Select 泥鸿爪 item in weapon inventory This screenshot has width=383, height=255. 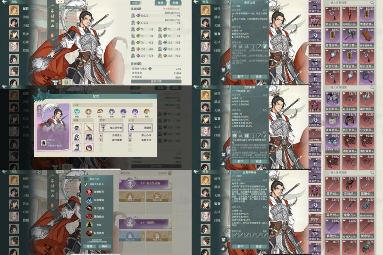pyautogui.click(x=350, y=186)
